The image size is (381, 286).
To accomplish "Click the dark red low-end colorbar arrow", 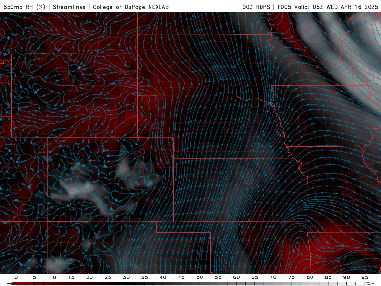I will [x=11, y=284].
